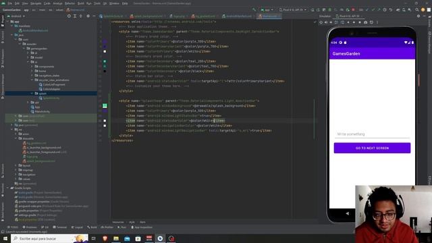Open the App Inspection tool window
Viewport: 432px width, 243px height.
pos(142,227)
